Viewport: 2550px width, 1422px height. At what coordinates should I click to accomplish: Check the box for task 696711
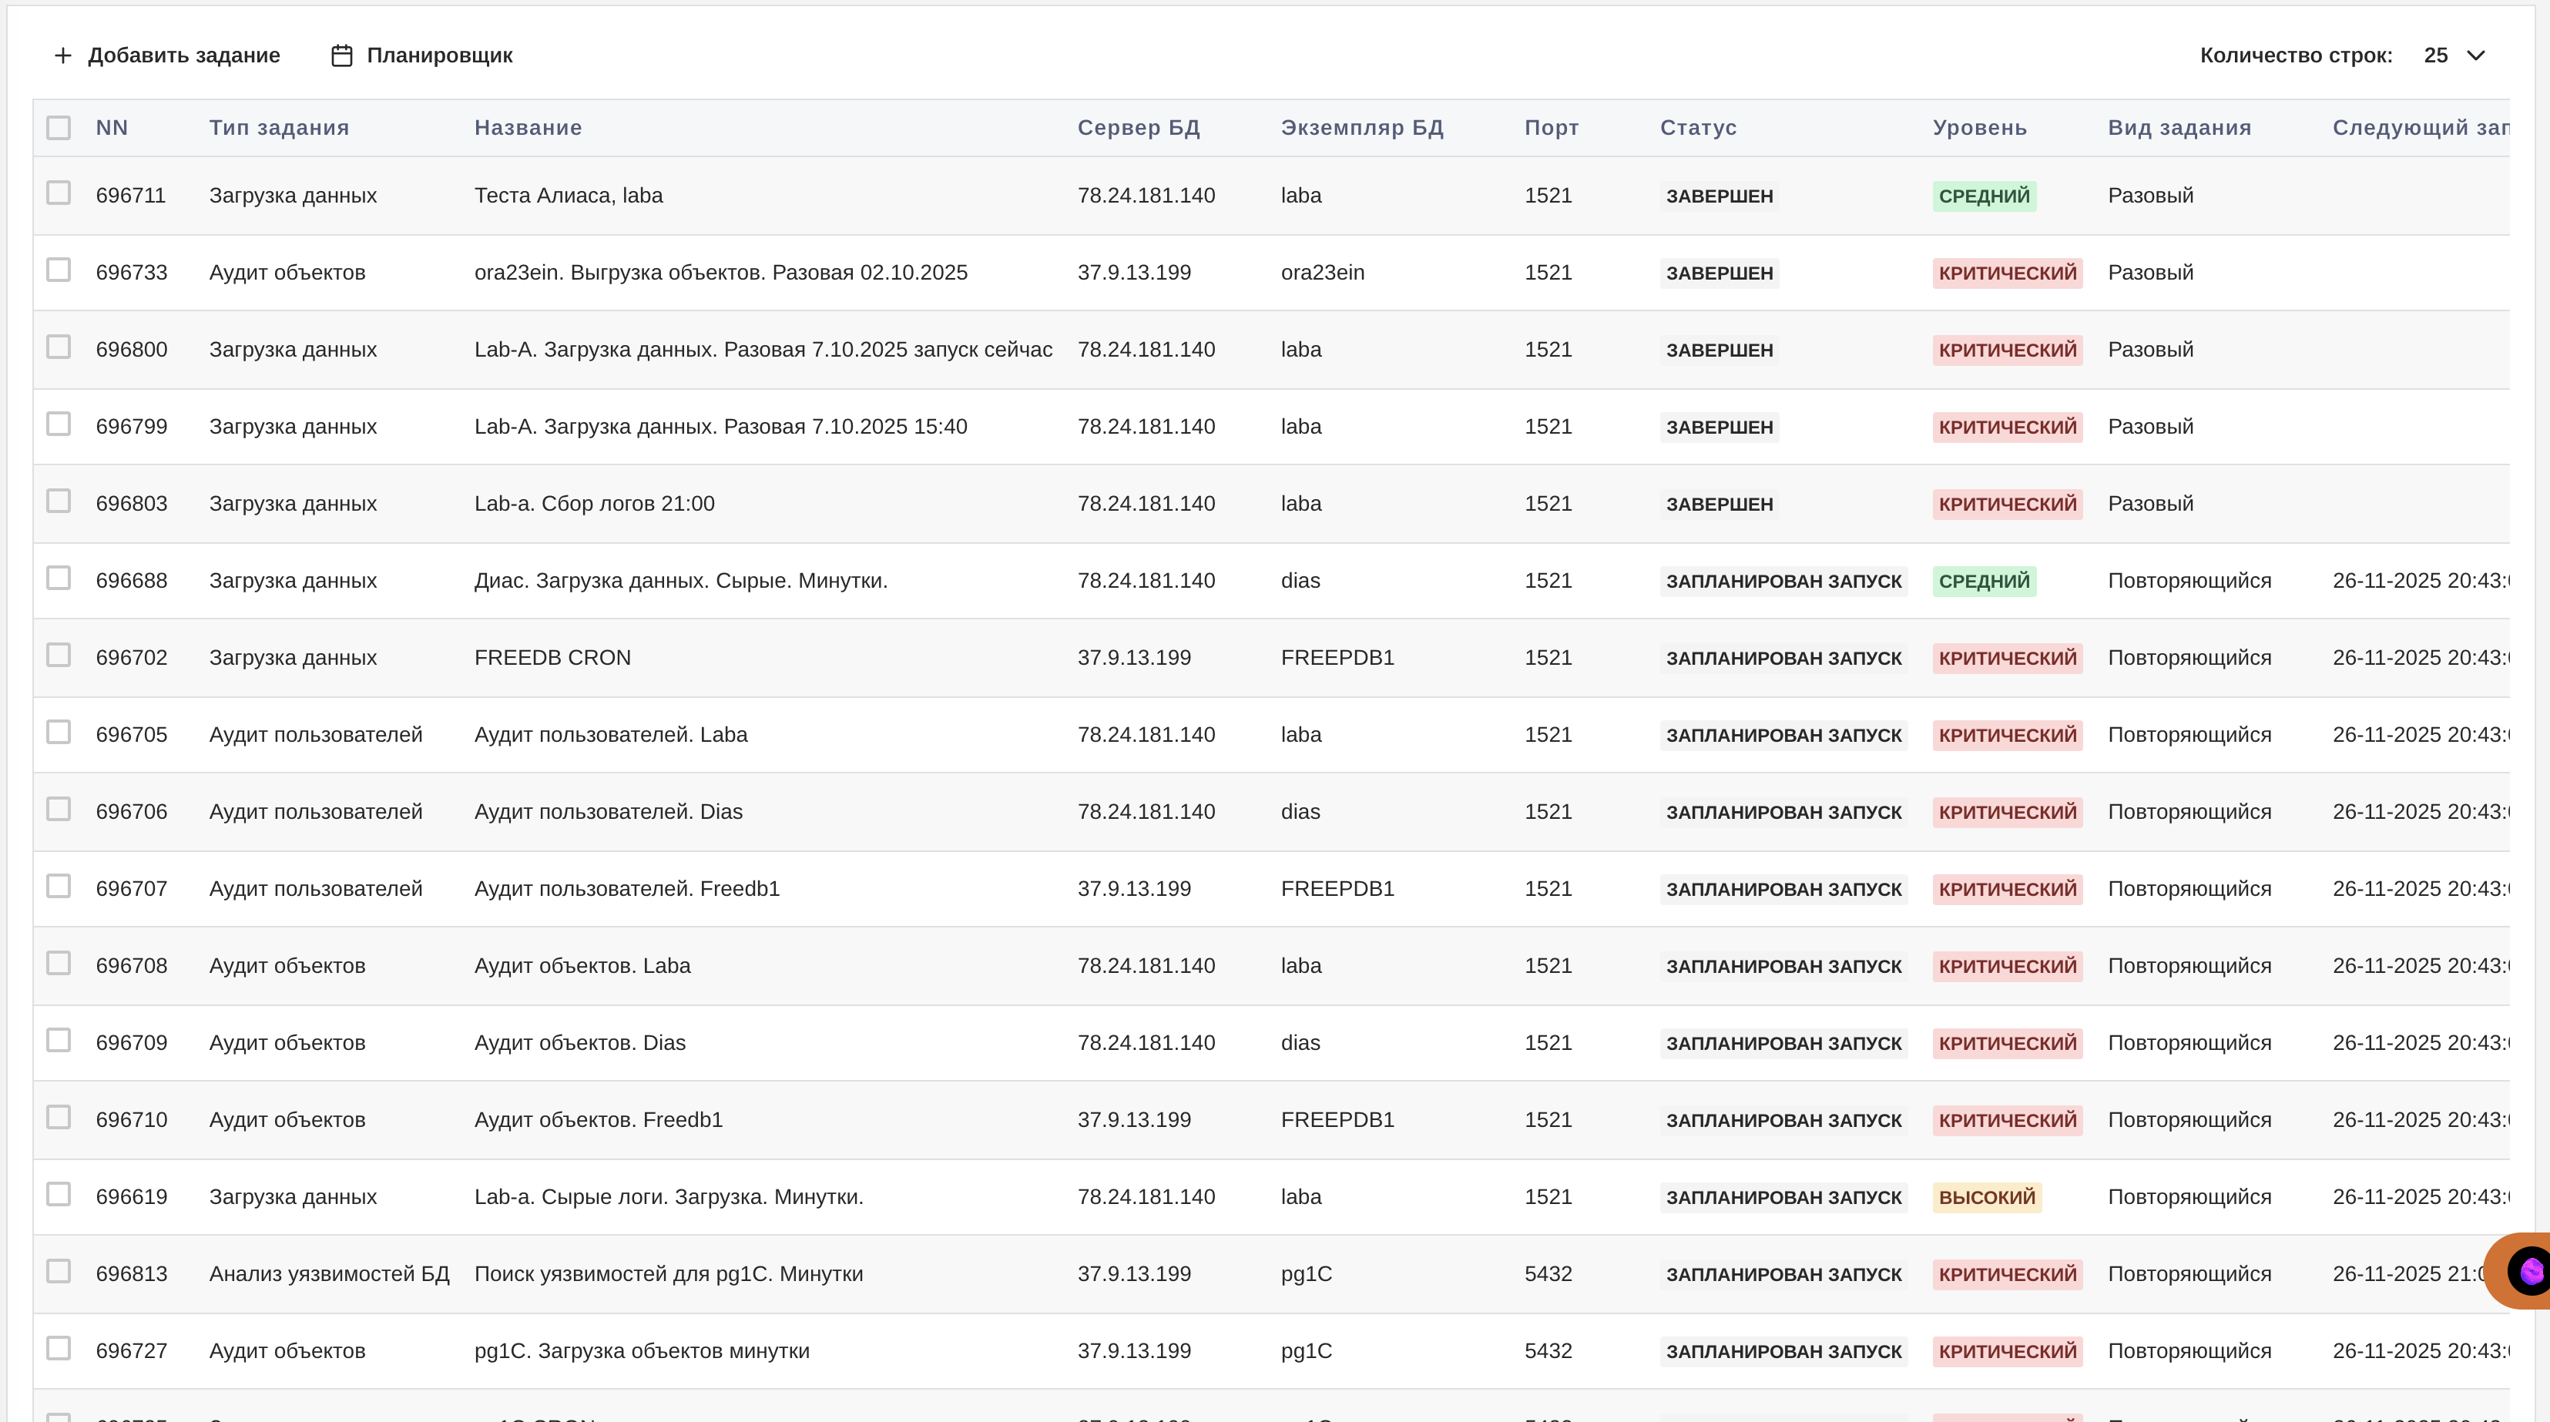(x=59, y=193)
